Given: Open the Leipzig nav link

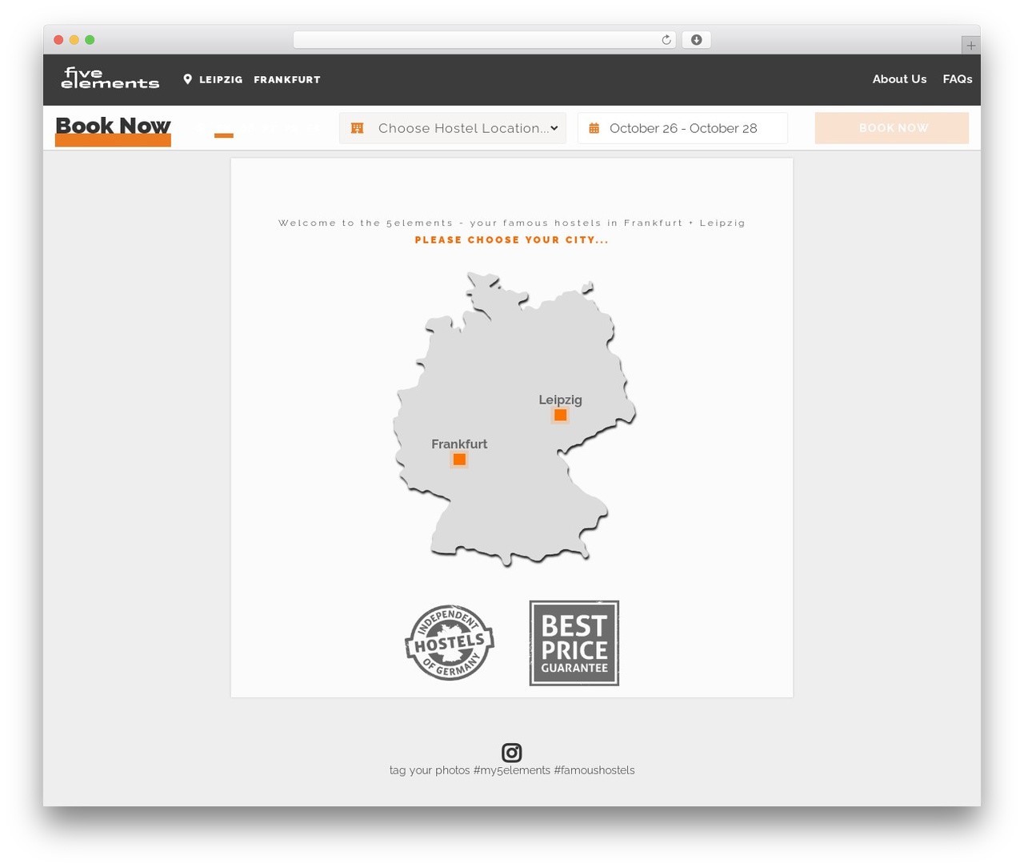Looking at the screenshot, I should click(x=221, y=79).
